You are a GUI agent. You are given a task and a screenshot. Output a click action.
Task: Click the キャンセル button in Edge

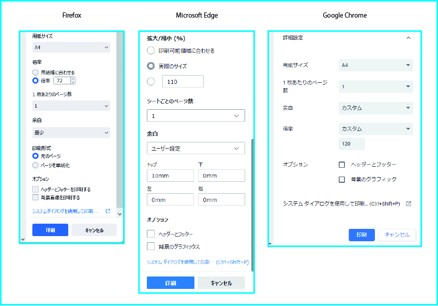point(221,283)
